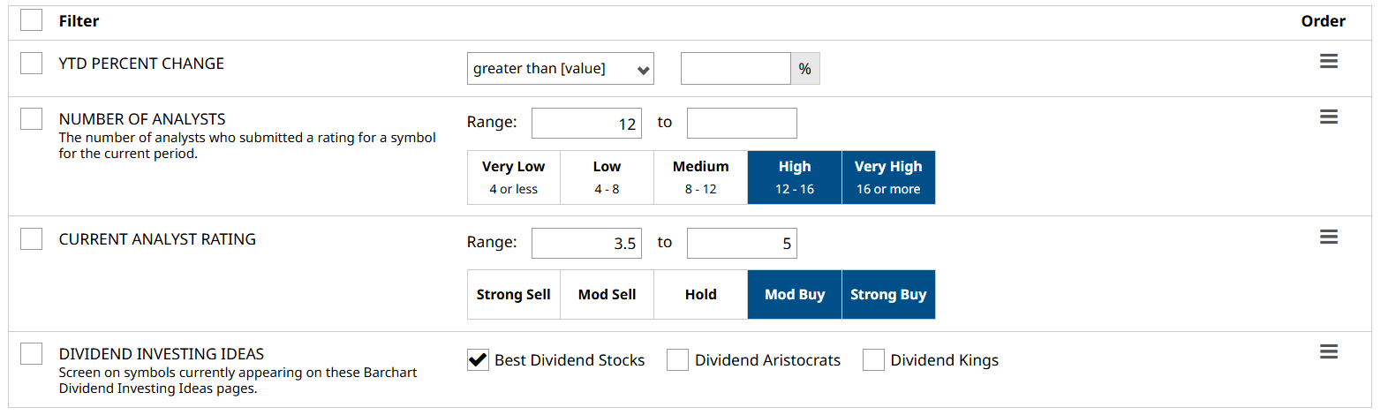Toggle the select-all Filter checkbox
Screen dimensions: 1381x415
tap(31, 20)
